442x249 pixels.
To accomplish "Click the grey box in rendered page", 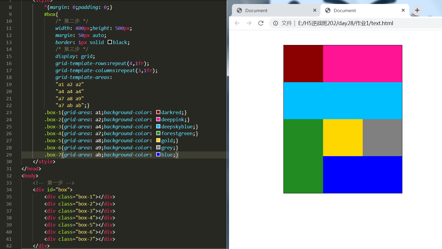I will click(x=382, y=138).
